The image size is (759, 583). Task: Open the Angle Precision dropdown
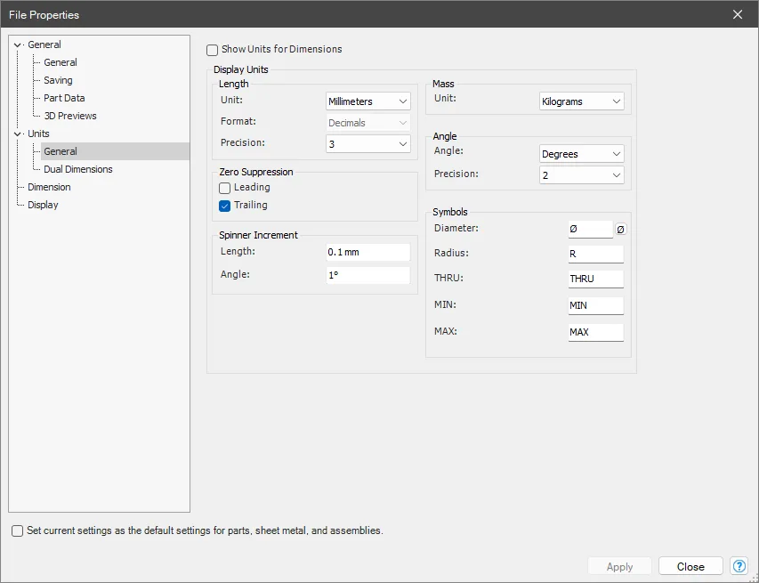pos(581,175)
